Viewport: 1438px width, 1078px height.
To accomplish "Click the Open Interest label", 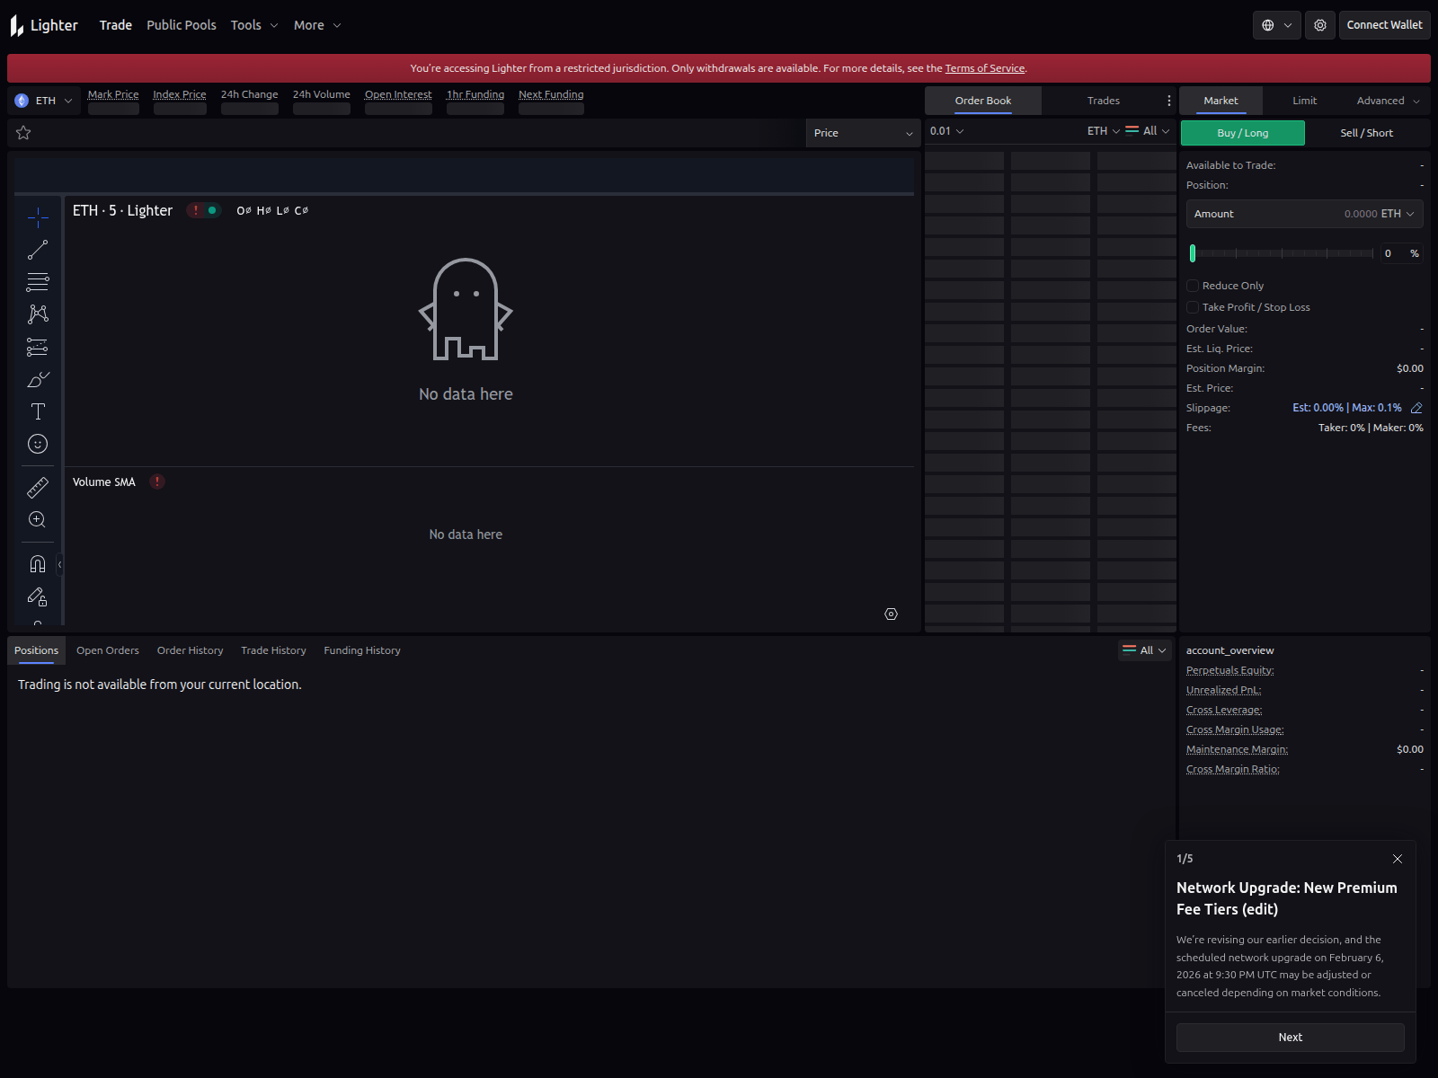I will (398, 94).
